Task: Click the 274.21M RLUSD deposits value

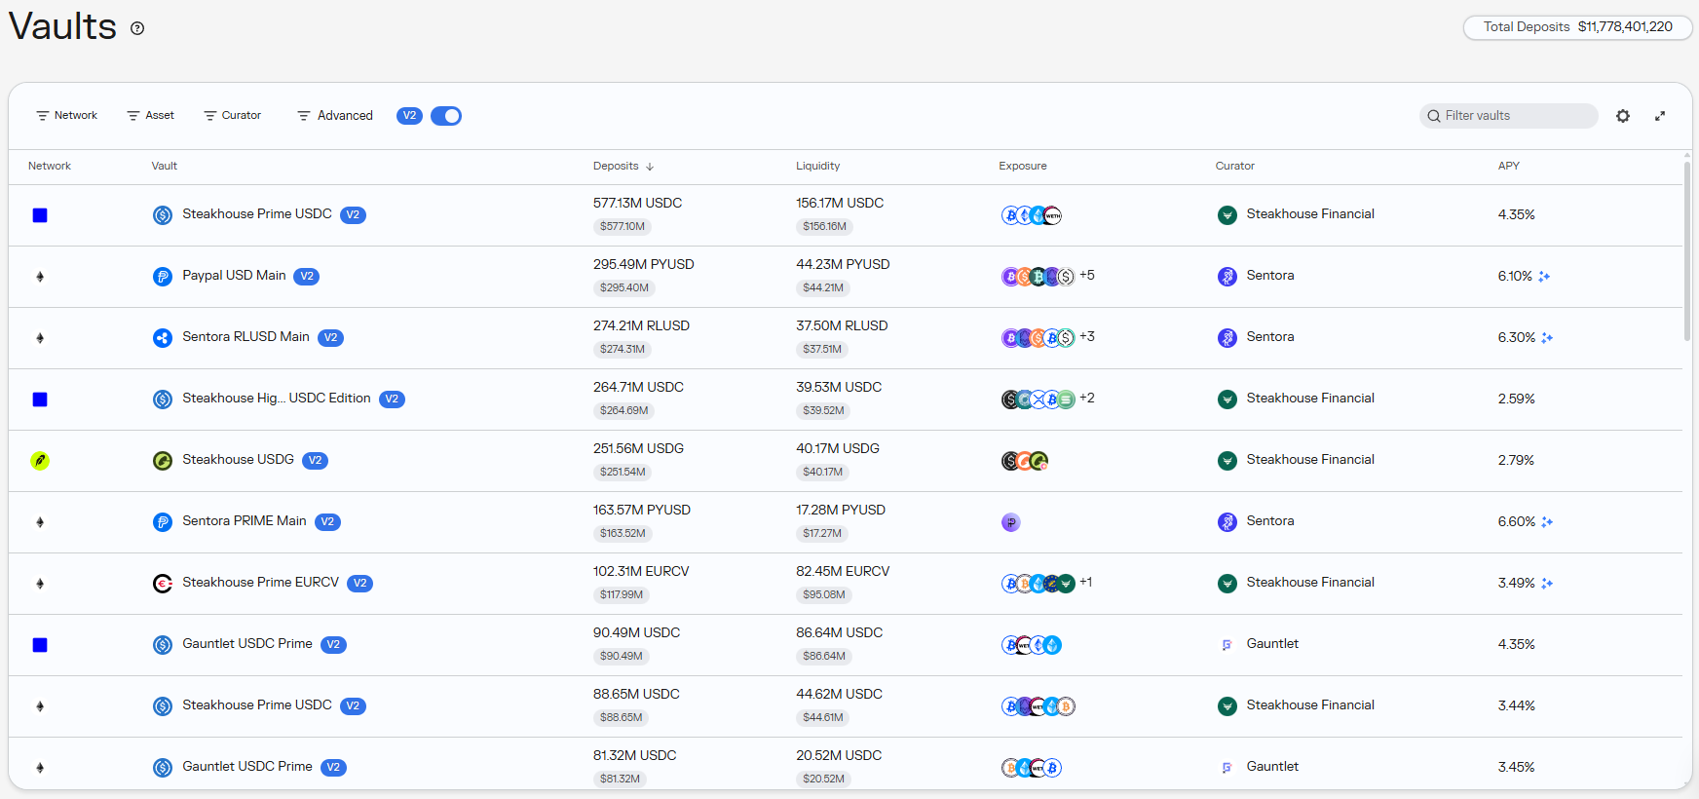Action: (x=641, y=326)
